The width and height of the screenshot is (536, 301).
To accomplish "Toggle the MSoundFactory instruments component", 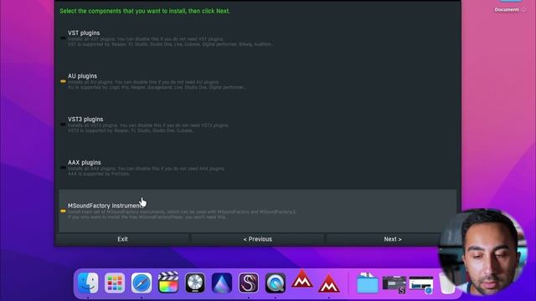I will [x=257, y=211].
